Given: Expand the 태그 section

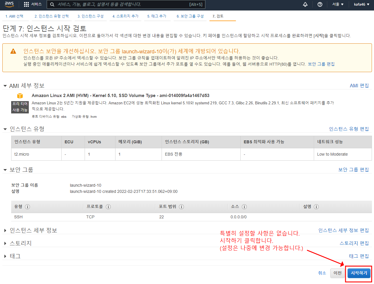Looking at the screenshot, I should (x=5, y=256).
